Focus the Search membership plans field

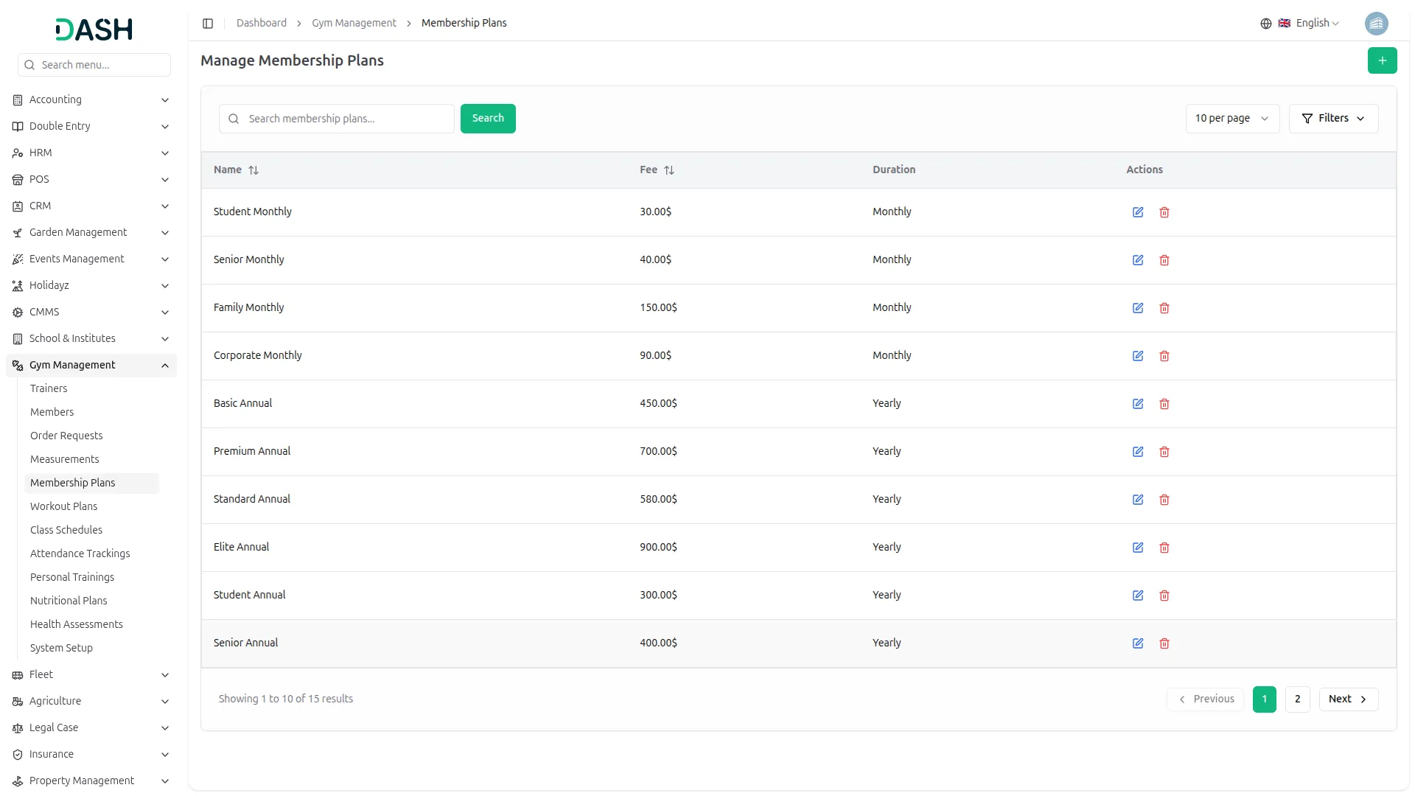tap(337, 119)
